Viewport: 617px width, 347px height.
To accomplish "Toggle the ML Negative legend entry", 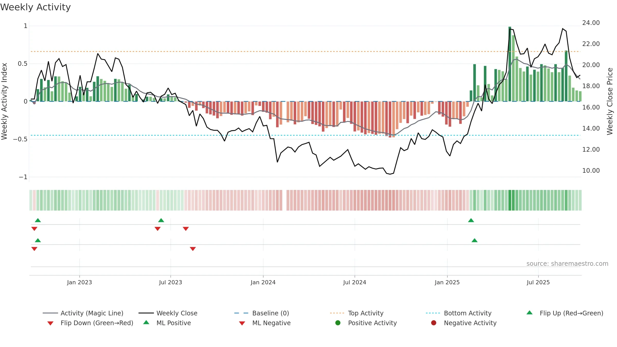I will (x=265, y=323).
